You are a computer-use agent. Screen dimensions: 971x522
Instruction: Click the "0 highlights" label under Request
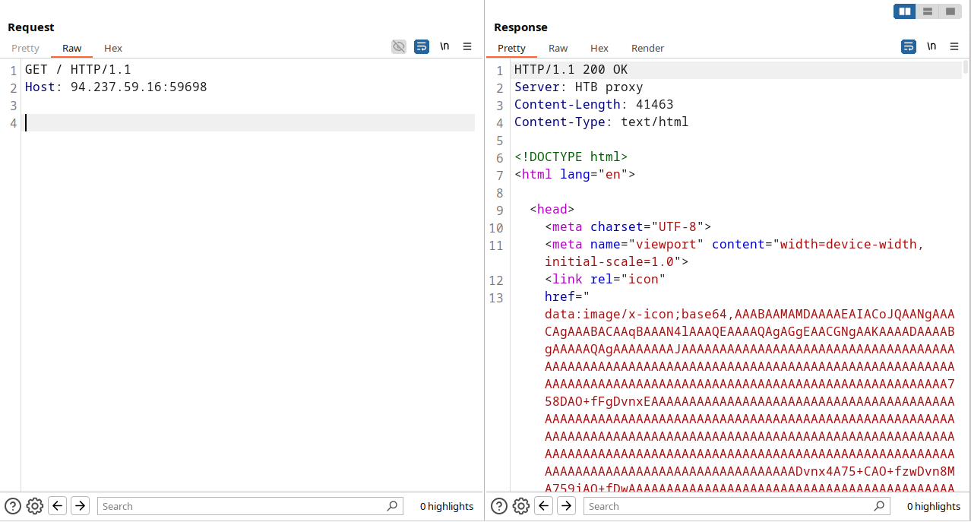pos(447,506)
